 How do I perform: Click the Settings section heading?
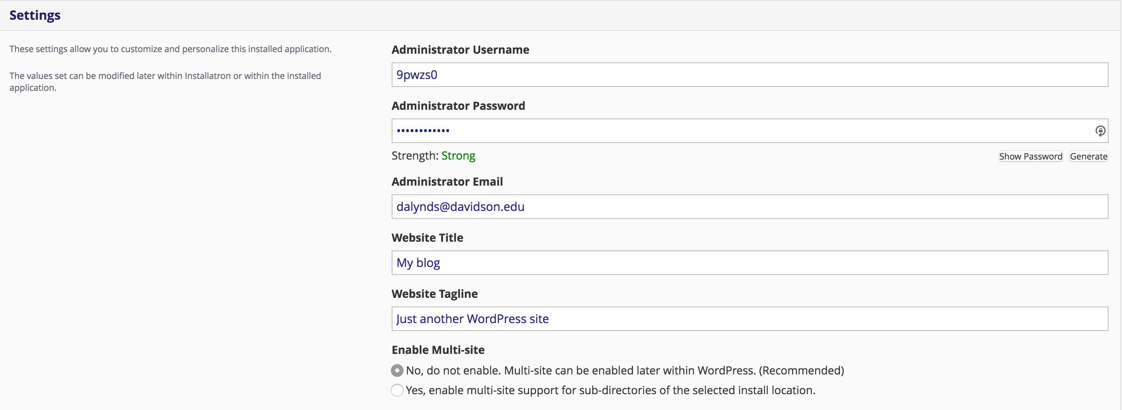pyautogui.click(x=35, y=15)
